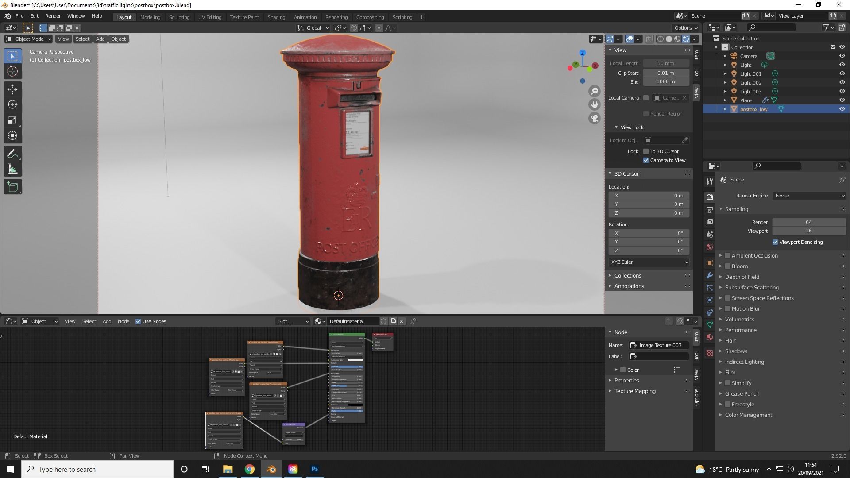Open Global transform orientation dropdown
Image resolution: width=850 pixels, height=478 pixels.
[x=313, y=28]
